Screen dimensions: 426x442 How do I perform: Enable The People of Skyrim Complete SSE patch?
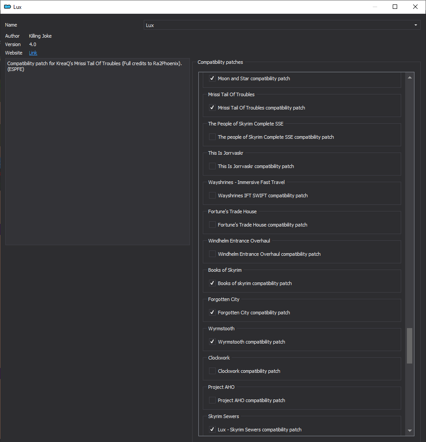pos(213,137)
